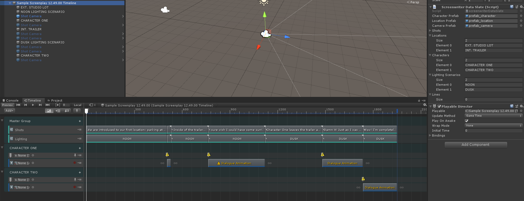Step to the previous frame in Timeline
This screenshot has height=201, width=524.
click(26, 105)
